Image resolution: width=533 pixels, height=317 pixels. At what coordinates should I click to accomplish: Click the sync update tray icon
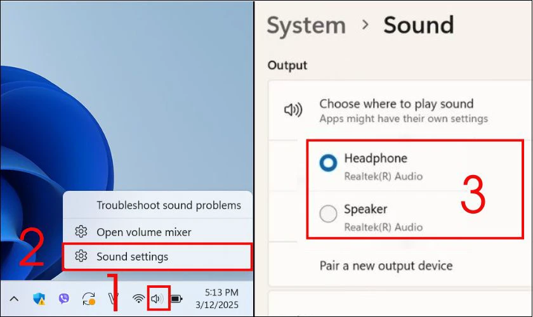(89, 299)
